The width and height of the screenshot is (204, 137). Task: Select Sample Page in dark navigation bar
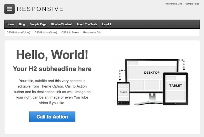tap(38, 24)
